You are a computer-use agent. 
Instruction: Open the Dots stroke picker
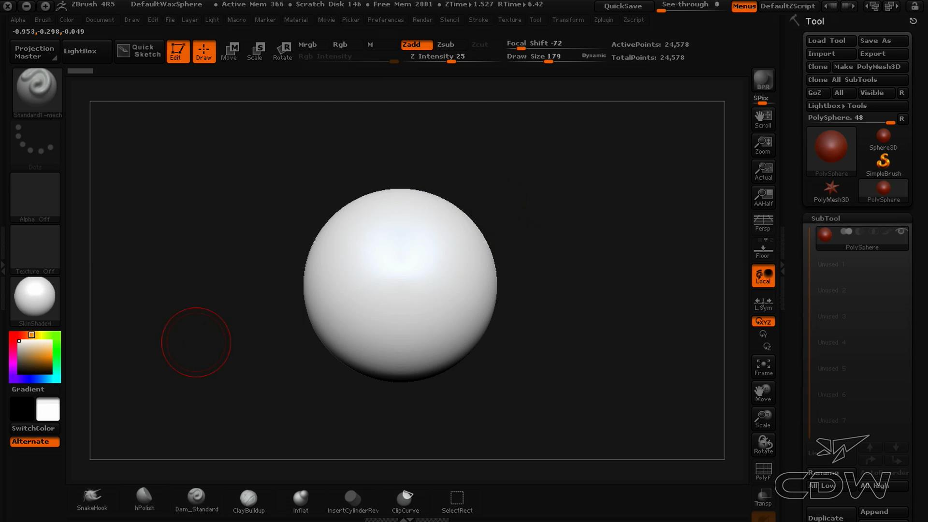[x=35, y=145]
